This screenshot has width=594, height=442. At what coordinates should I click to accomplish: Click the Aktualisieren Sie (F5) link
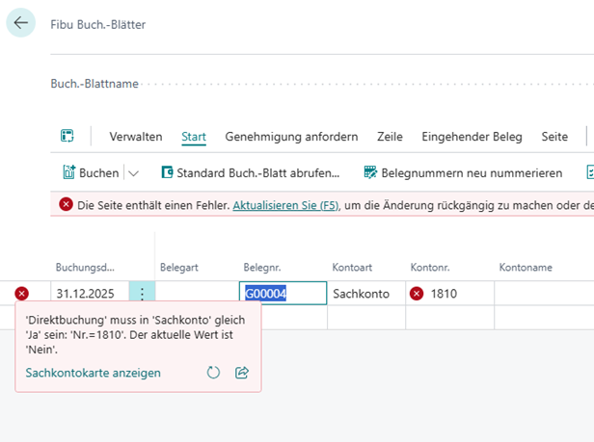(x=286, y=205)
